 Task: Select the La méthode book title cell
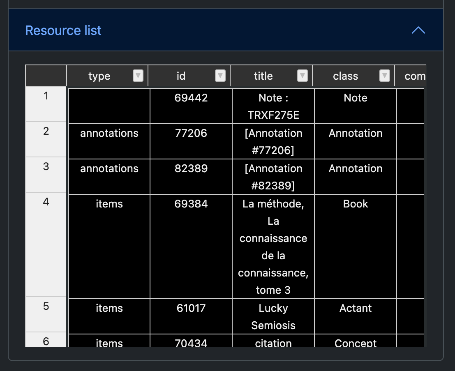[273, 247]
